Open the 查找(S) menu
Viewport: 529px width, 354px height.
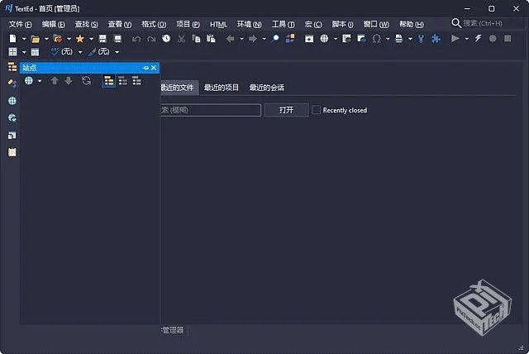pyautogui.click(x=86, y=24)
